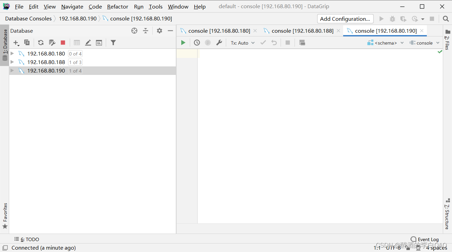Screen dimensions: 452x252
Task: Expand the 192.168.80.190 data source
Action: pos(12,70)
